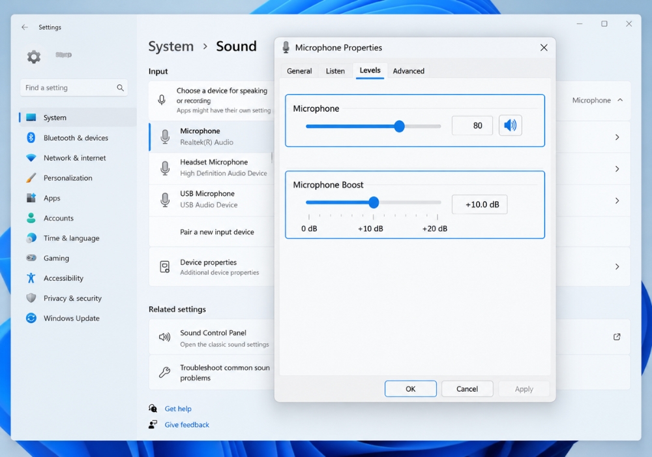This screenshot has width=652, height=457.
Task: Click the Gaming controller icon
Action: (31, 258)
